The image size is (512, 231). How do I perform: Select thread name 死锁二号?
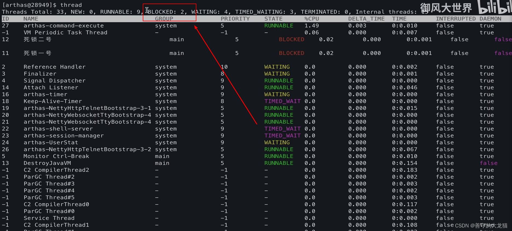click(37, 39)
